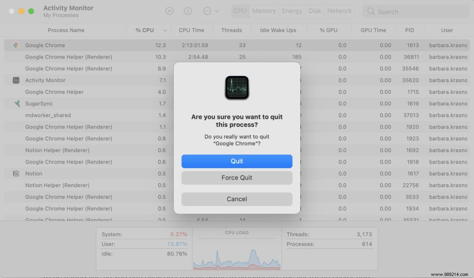
Task: Sort processes by the CPU Time column
Action: pos(192,30)
